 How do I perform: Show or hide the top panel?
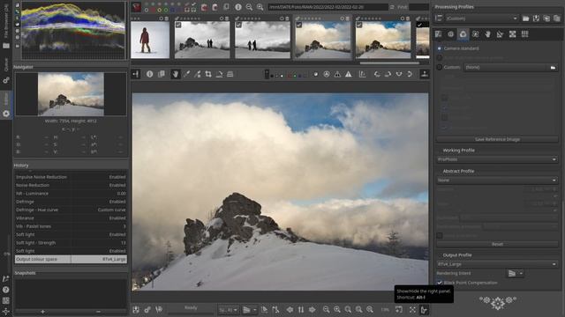[x=425, y=74]
